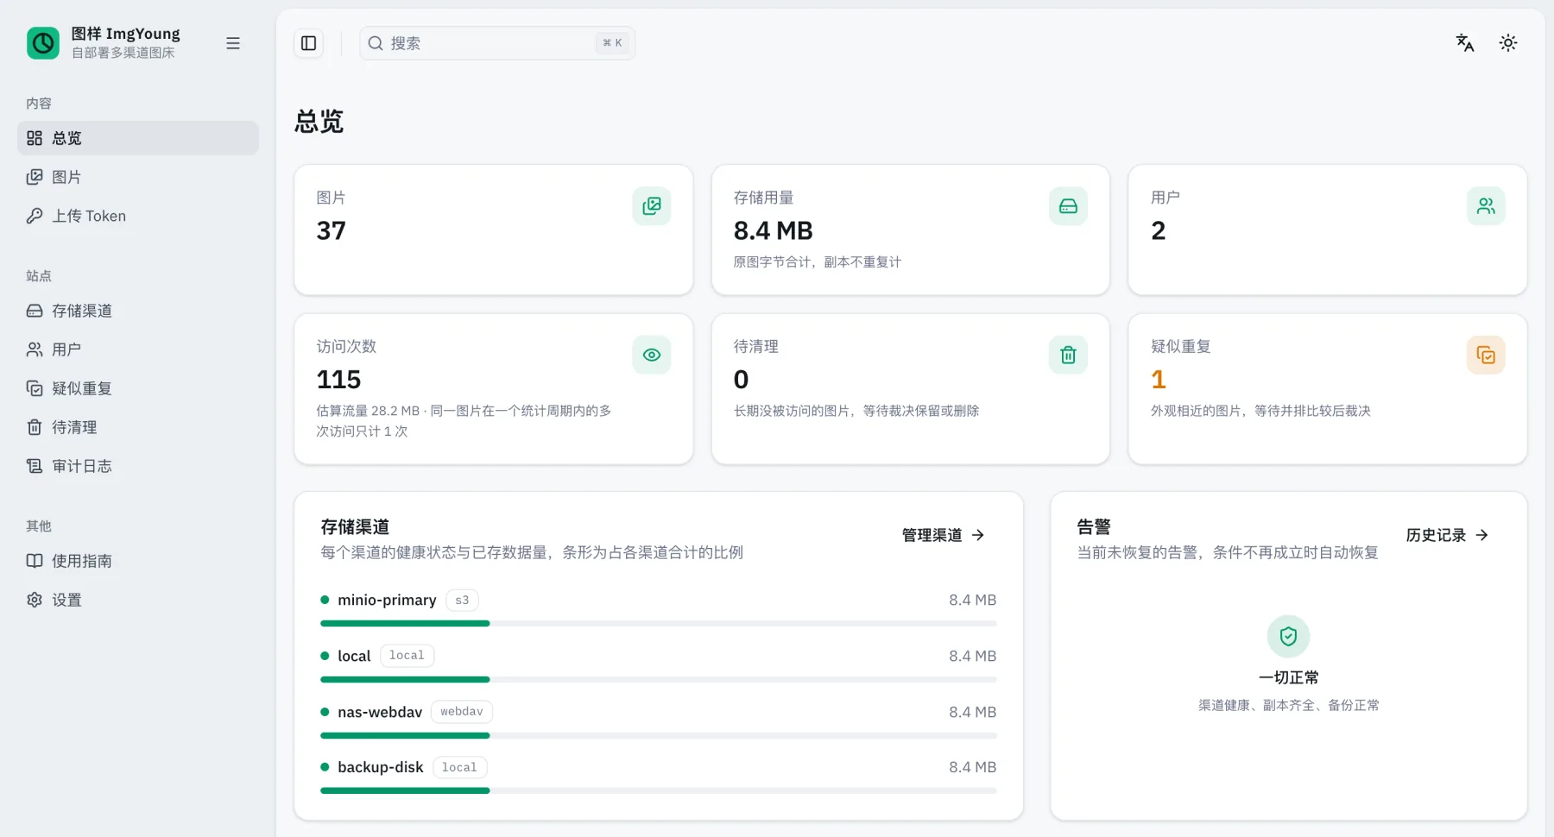
Task: Open 使用指南 in the sidebar
Action: tap(138, 561)
